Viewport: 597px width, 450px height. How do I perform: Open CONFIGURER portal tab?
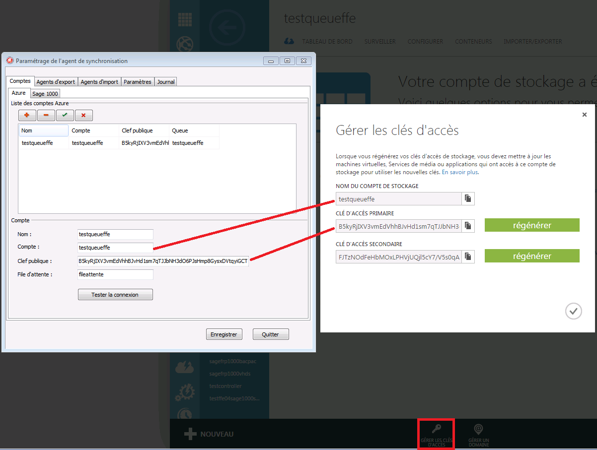[x=425, y=42]
